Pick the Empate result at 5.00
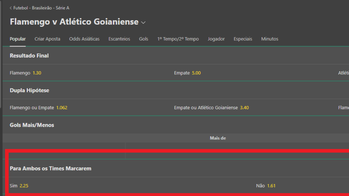Image resolution: width=349 pixels, height=196 pixels. [x=187, y=73]
